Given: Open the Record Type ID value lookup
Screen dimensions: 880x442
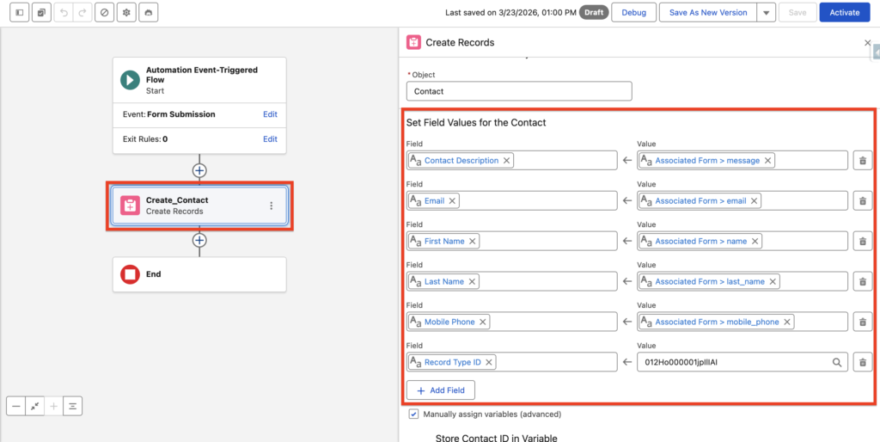Looking at the screenshot, I should click(837, 362).
